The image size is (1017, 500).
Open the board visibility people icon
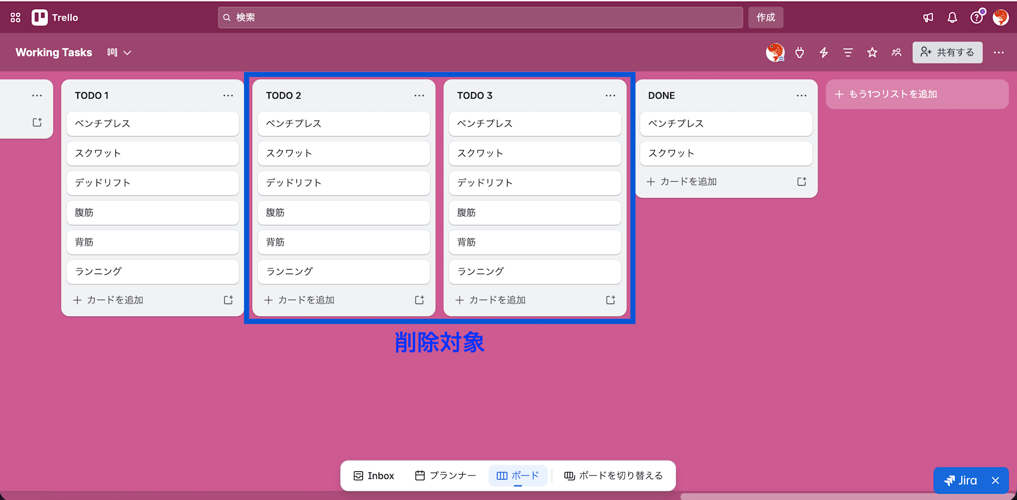pos(896,52)
